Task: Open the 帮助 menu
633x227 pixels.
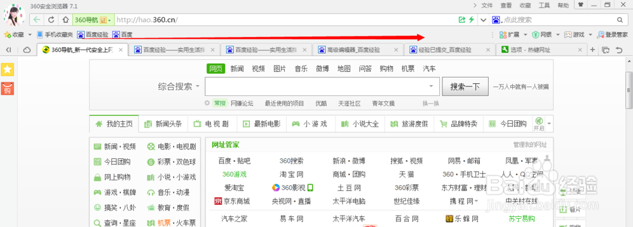Action: coord(563,6)
